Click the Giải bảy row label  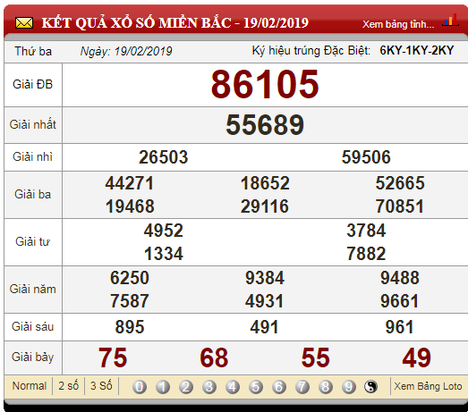pos(32,357)
